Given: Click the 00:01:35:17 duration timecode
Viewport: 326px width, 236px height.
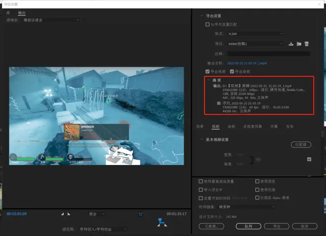Looking at the screenshot, I should click(x=176, y=214).
